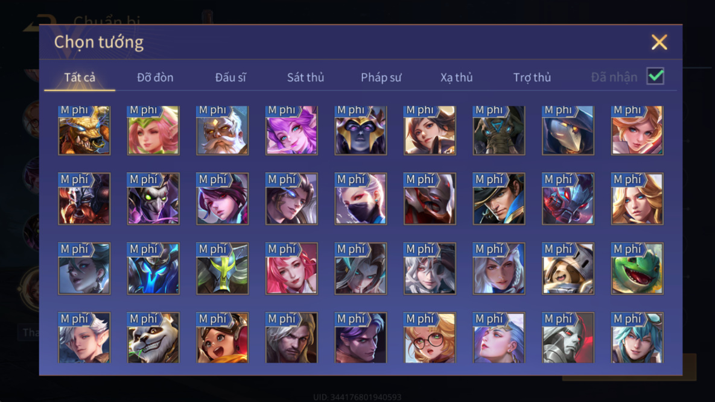Select the silver robot with red eyes
The image size is (715, 402).
pyautogui.click(x=568, y=338)
